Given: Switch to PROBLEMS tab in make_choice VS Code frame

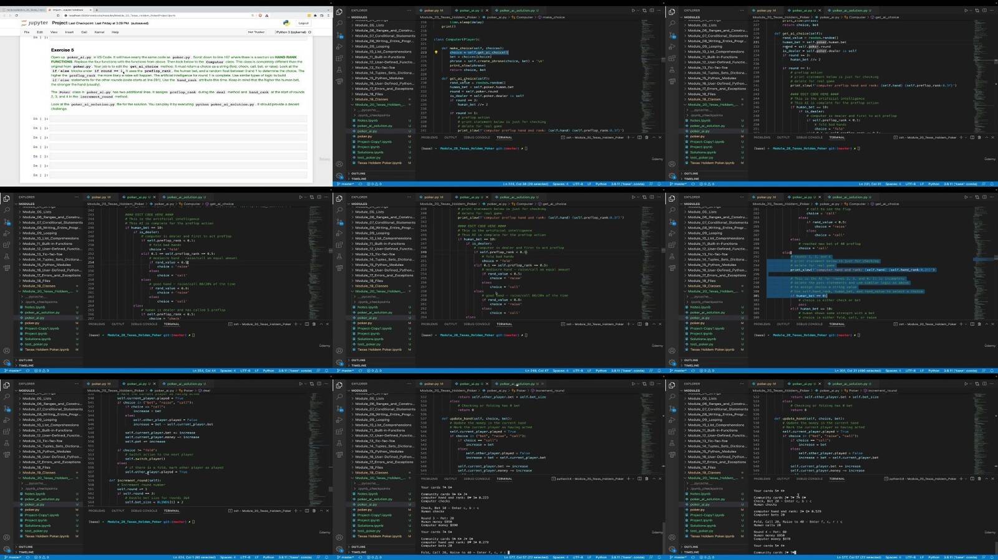Looking at the screenshot, I should (x=429, y=137).
